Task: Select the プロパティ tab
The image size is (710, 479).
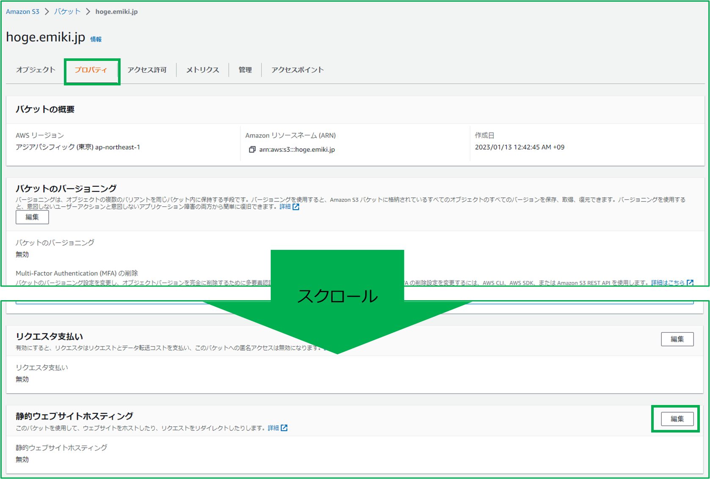Action: 91,70
